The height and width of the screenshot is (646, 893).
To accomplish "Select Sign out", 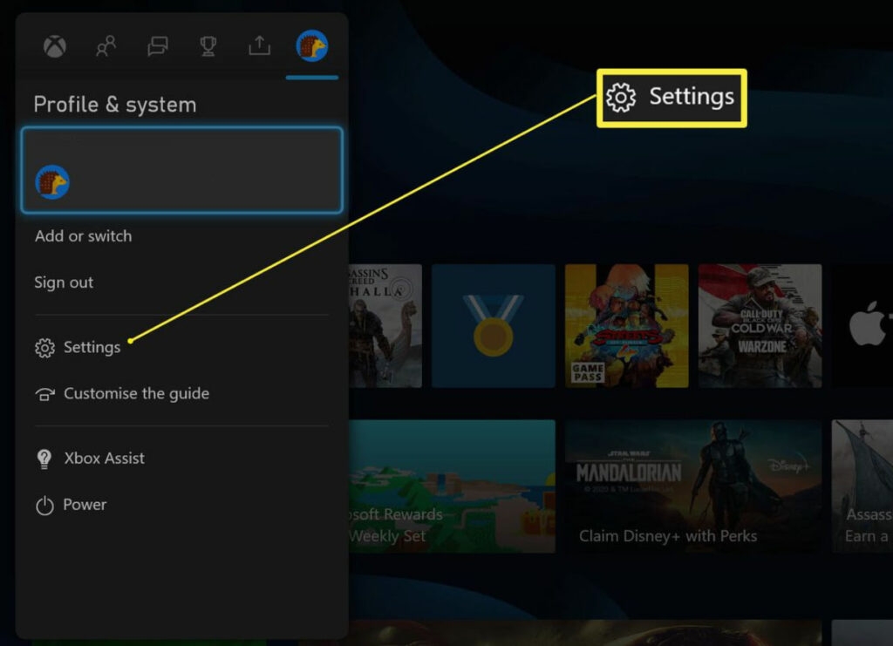I will [64, 282].
